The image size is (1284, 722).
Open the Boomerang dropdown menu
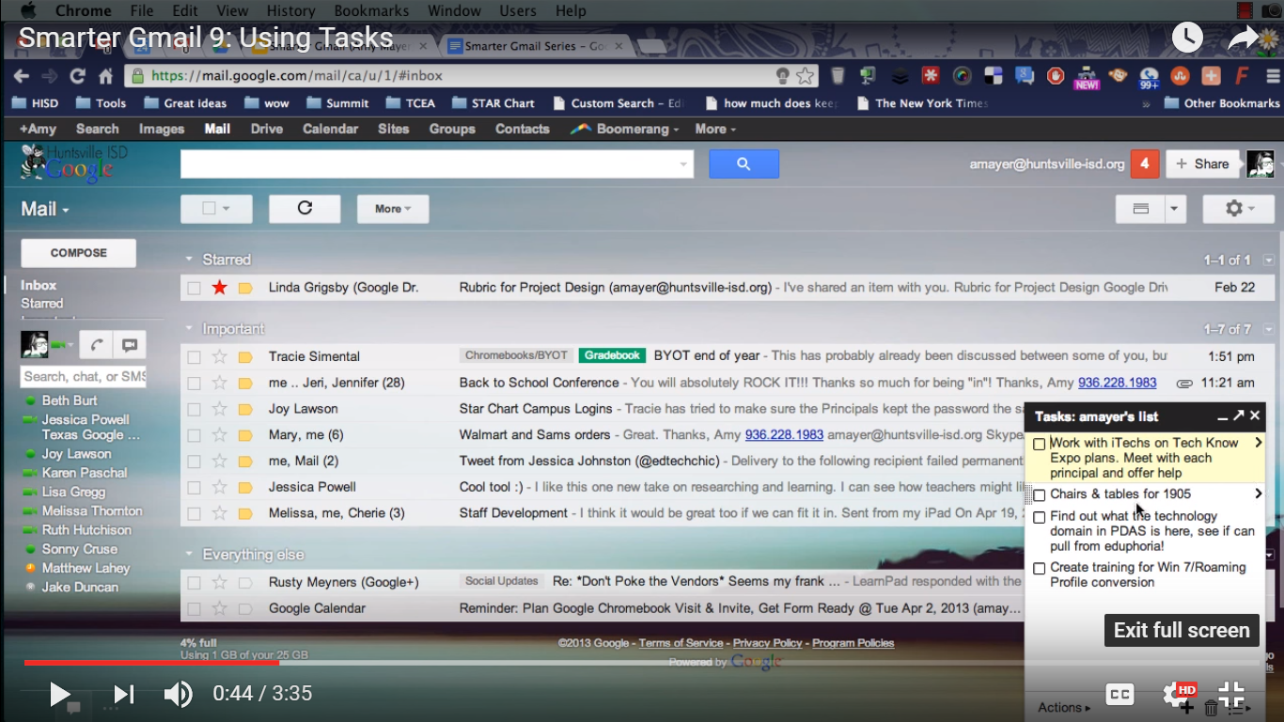click(624, 129)
